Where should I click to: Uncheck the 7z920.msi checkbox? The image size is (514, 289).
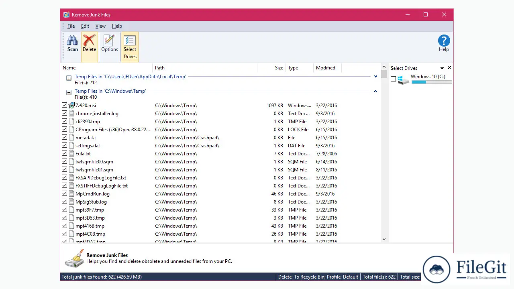[x=65, y=105]
